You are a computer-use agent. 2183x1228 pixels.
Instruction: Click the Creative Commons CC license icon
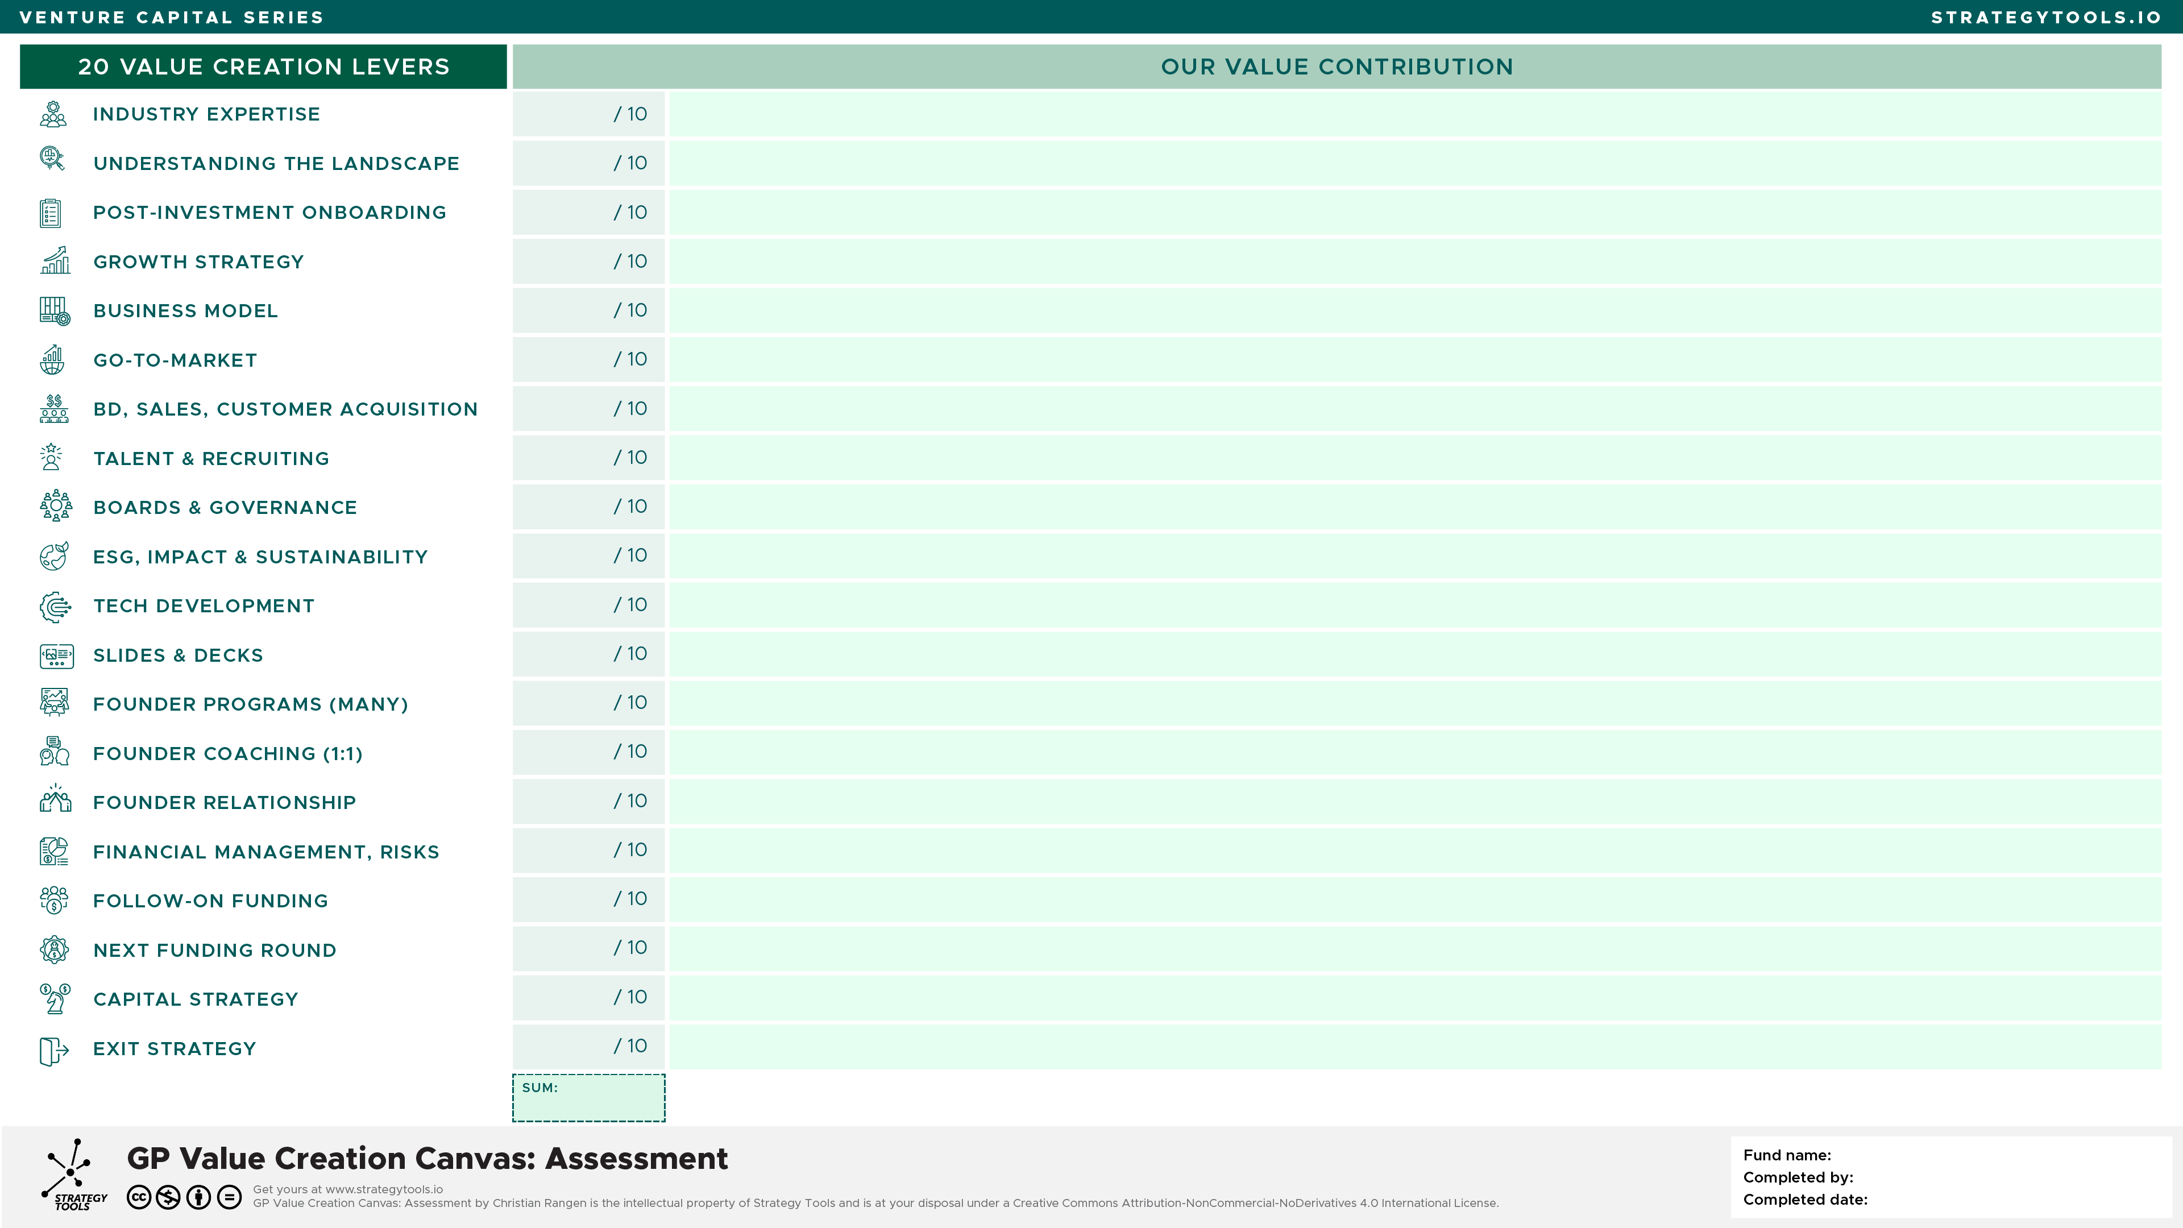point(139,1197)
